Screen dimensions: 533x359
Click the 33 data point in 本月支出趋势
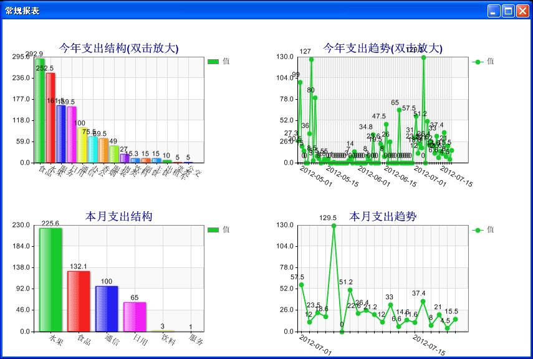coord(391,305)
